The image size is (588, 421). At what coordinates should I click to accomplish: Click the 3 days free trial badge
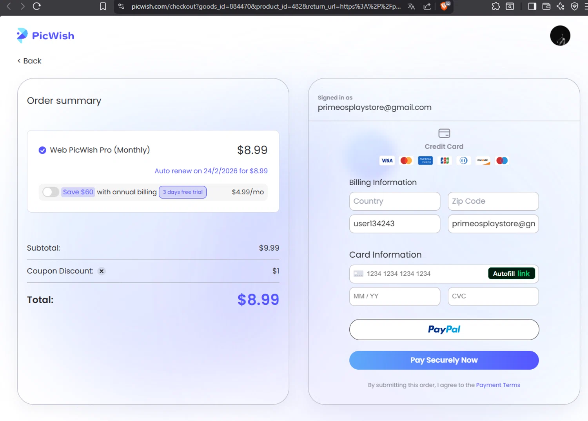coord(183,192)
